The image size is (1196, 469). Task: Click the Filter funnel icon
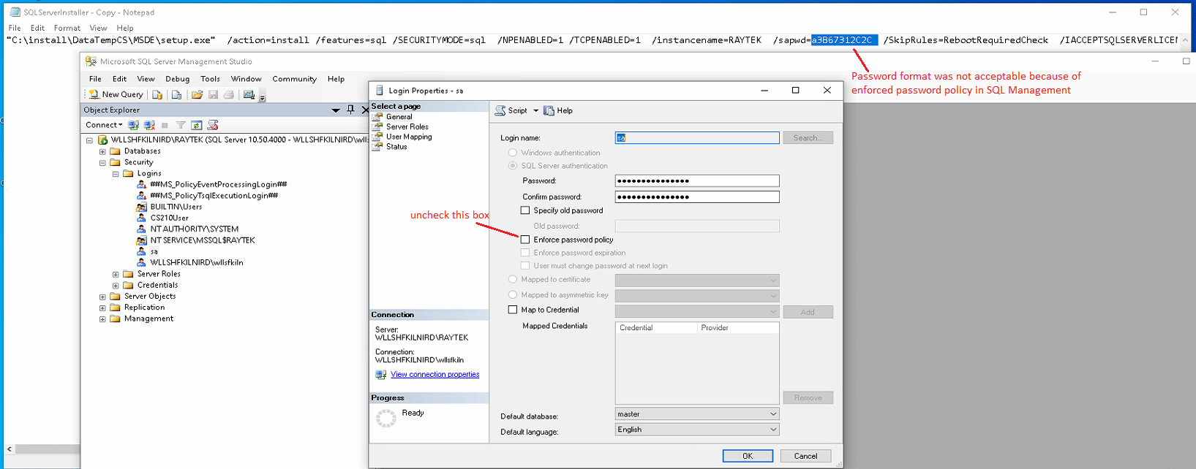181,125
